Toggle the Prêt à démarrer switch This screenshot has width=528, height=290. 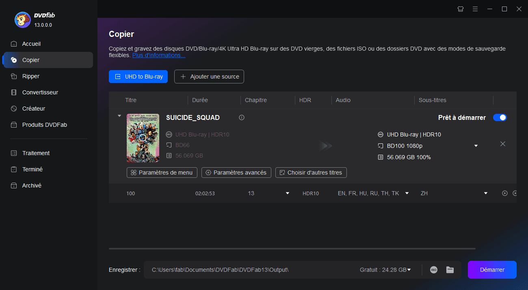pyautogui.click(x=500, y=117)
